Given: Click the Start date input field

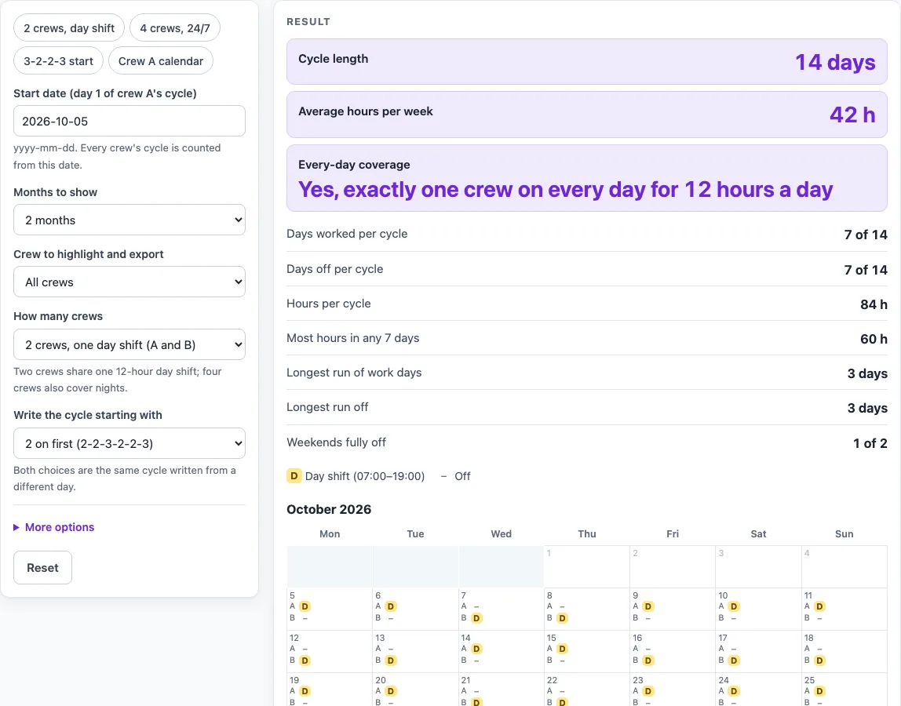Looking at the screenshot, I should (129, 122).
